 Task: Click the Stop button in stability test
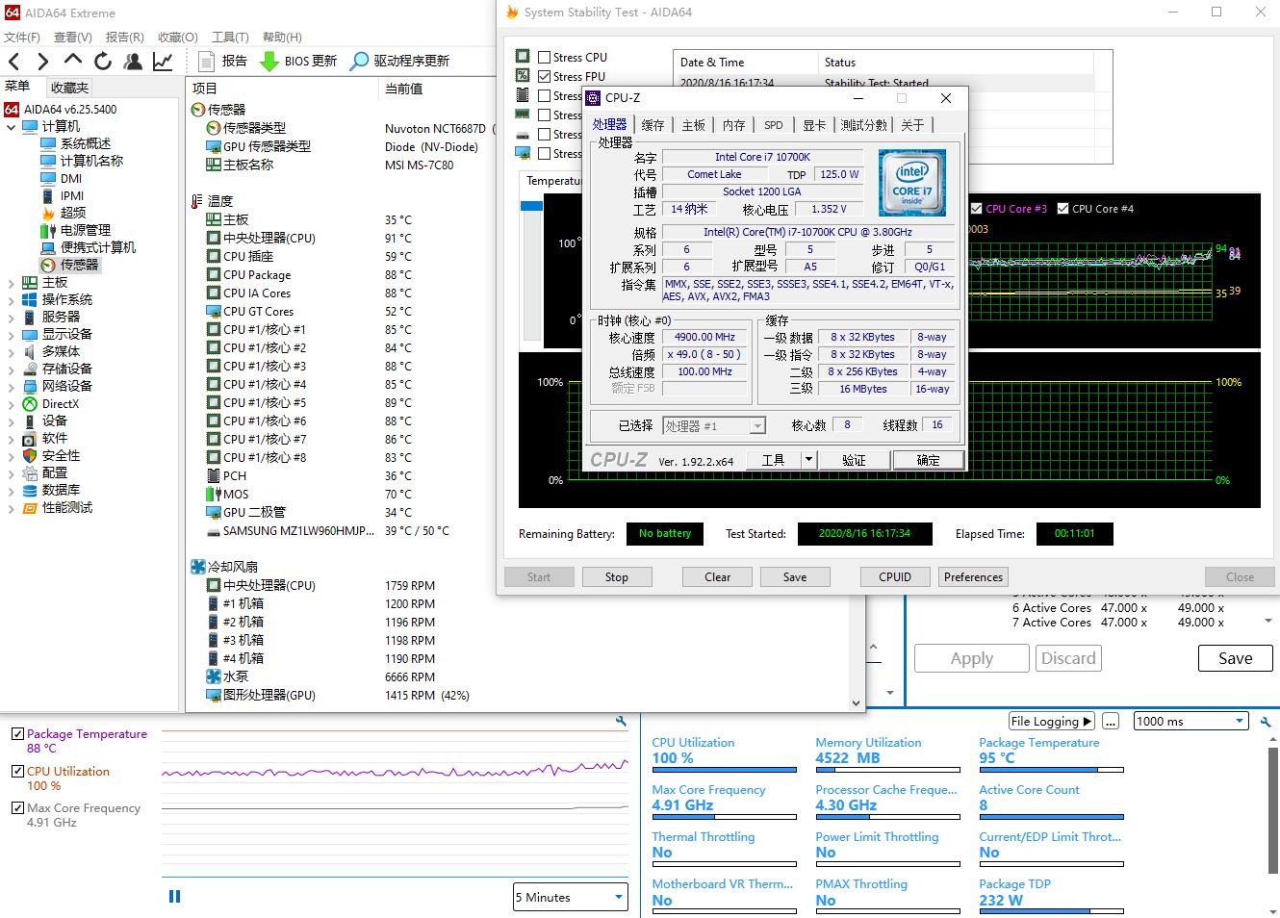[617, 577]
